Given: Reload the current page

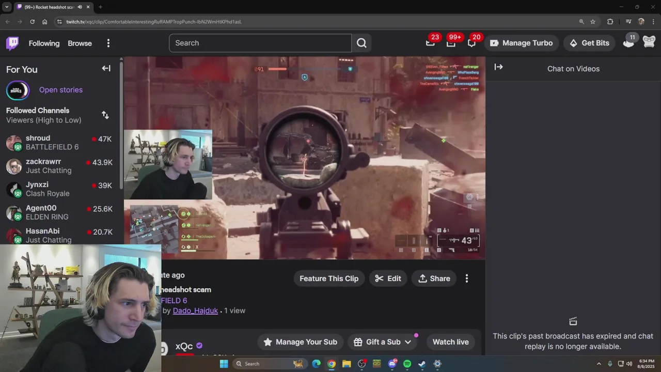Looking at the screenshot, I should [x=32, y=22].
